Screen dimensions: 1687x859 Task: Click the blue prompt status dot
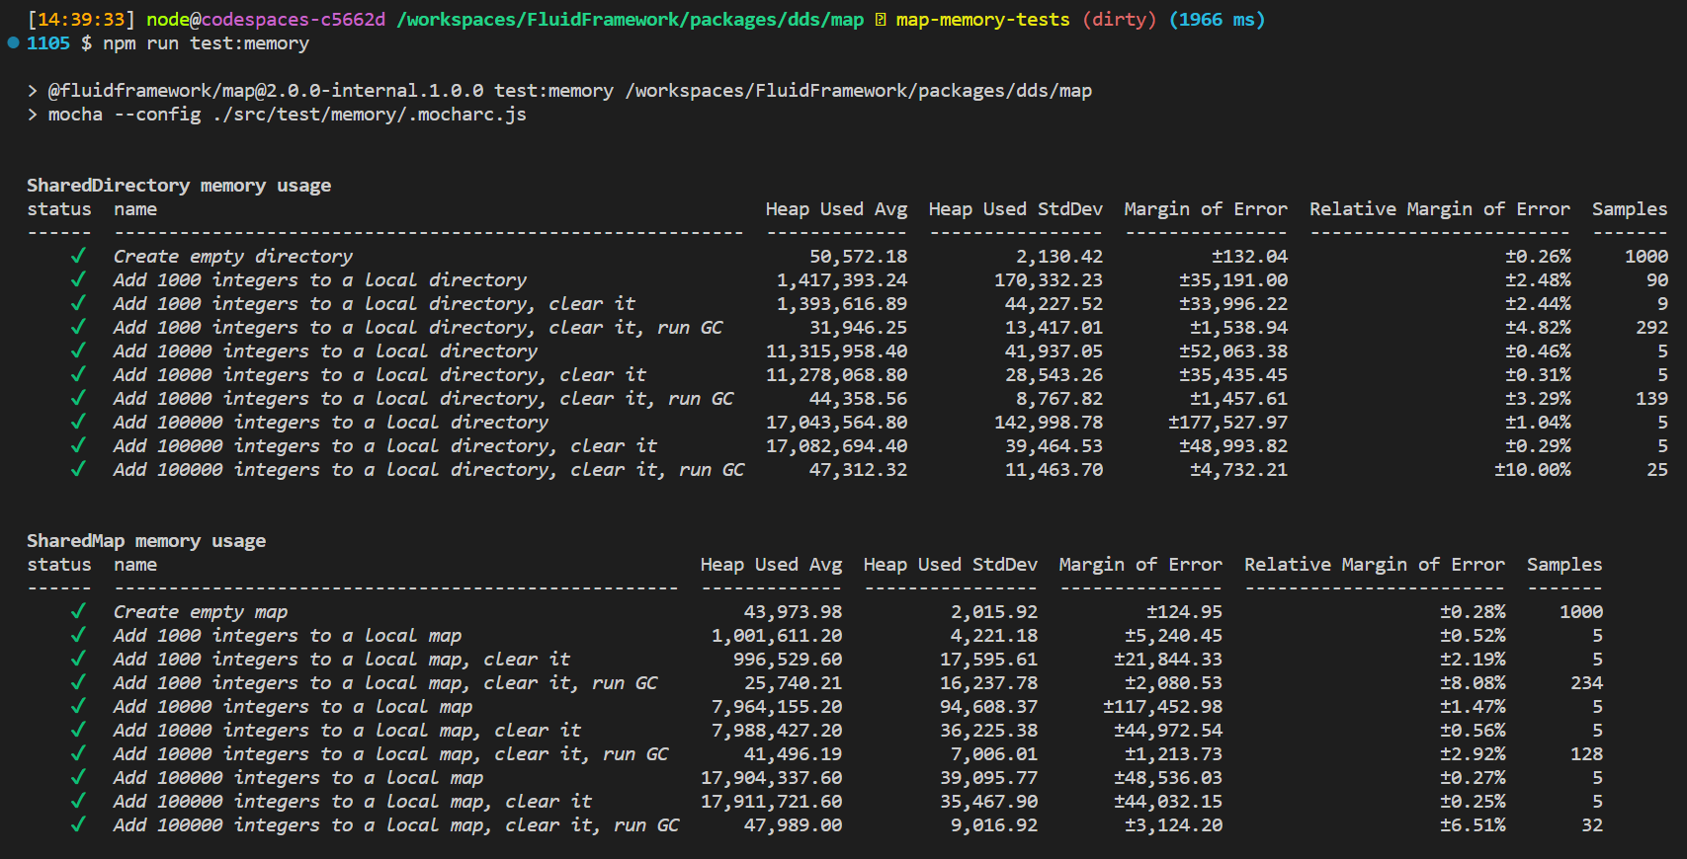13,42
